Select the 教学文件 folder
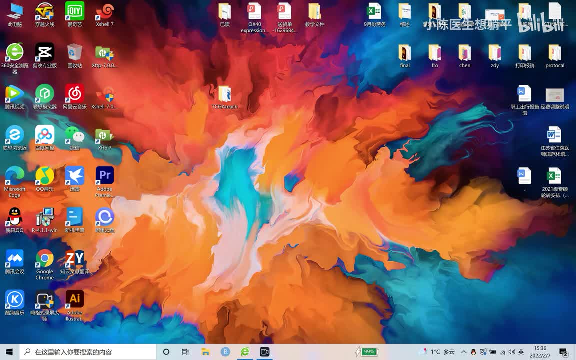 (315, 14)
